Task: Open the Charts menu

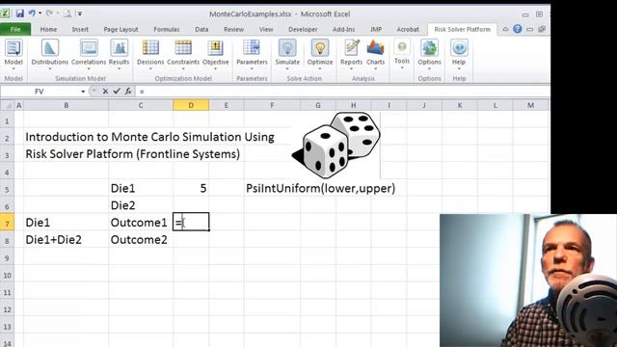Action: click(375, 53)
